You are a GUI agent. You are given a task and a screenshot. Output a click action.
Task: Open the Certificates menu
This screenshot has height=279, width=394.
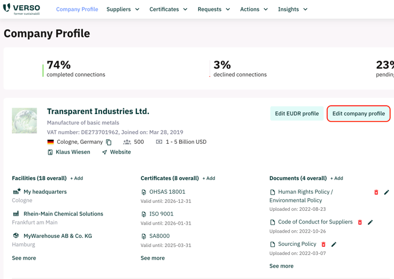[x=164, y=9]
